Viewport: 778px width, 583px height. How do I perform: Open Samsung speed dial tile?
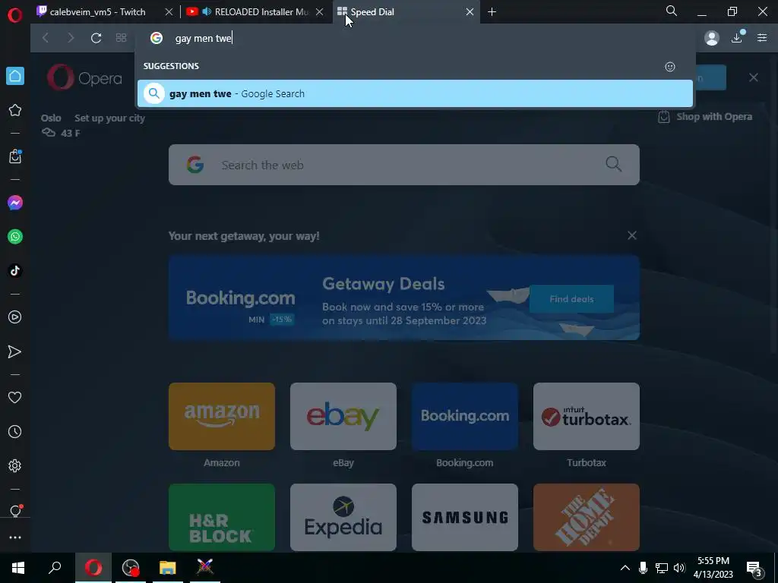(465, 517)
